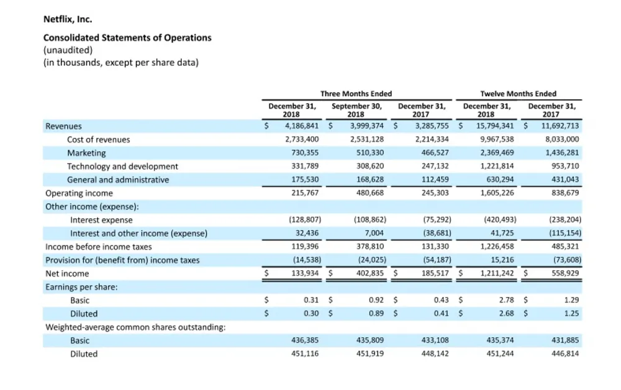
Task: Click the 'Operating income' row label
Action: pos(79,193)
